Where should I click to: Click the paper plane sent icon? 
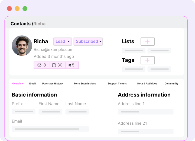coord(70,65)
